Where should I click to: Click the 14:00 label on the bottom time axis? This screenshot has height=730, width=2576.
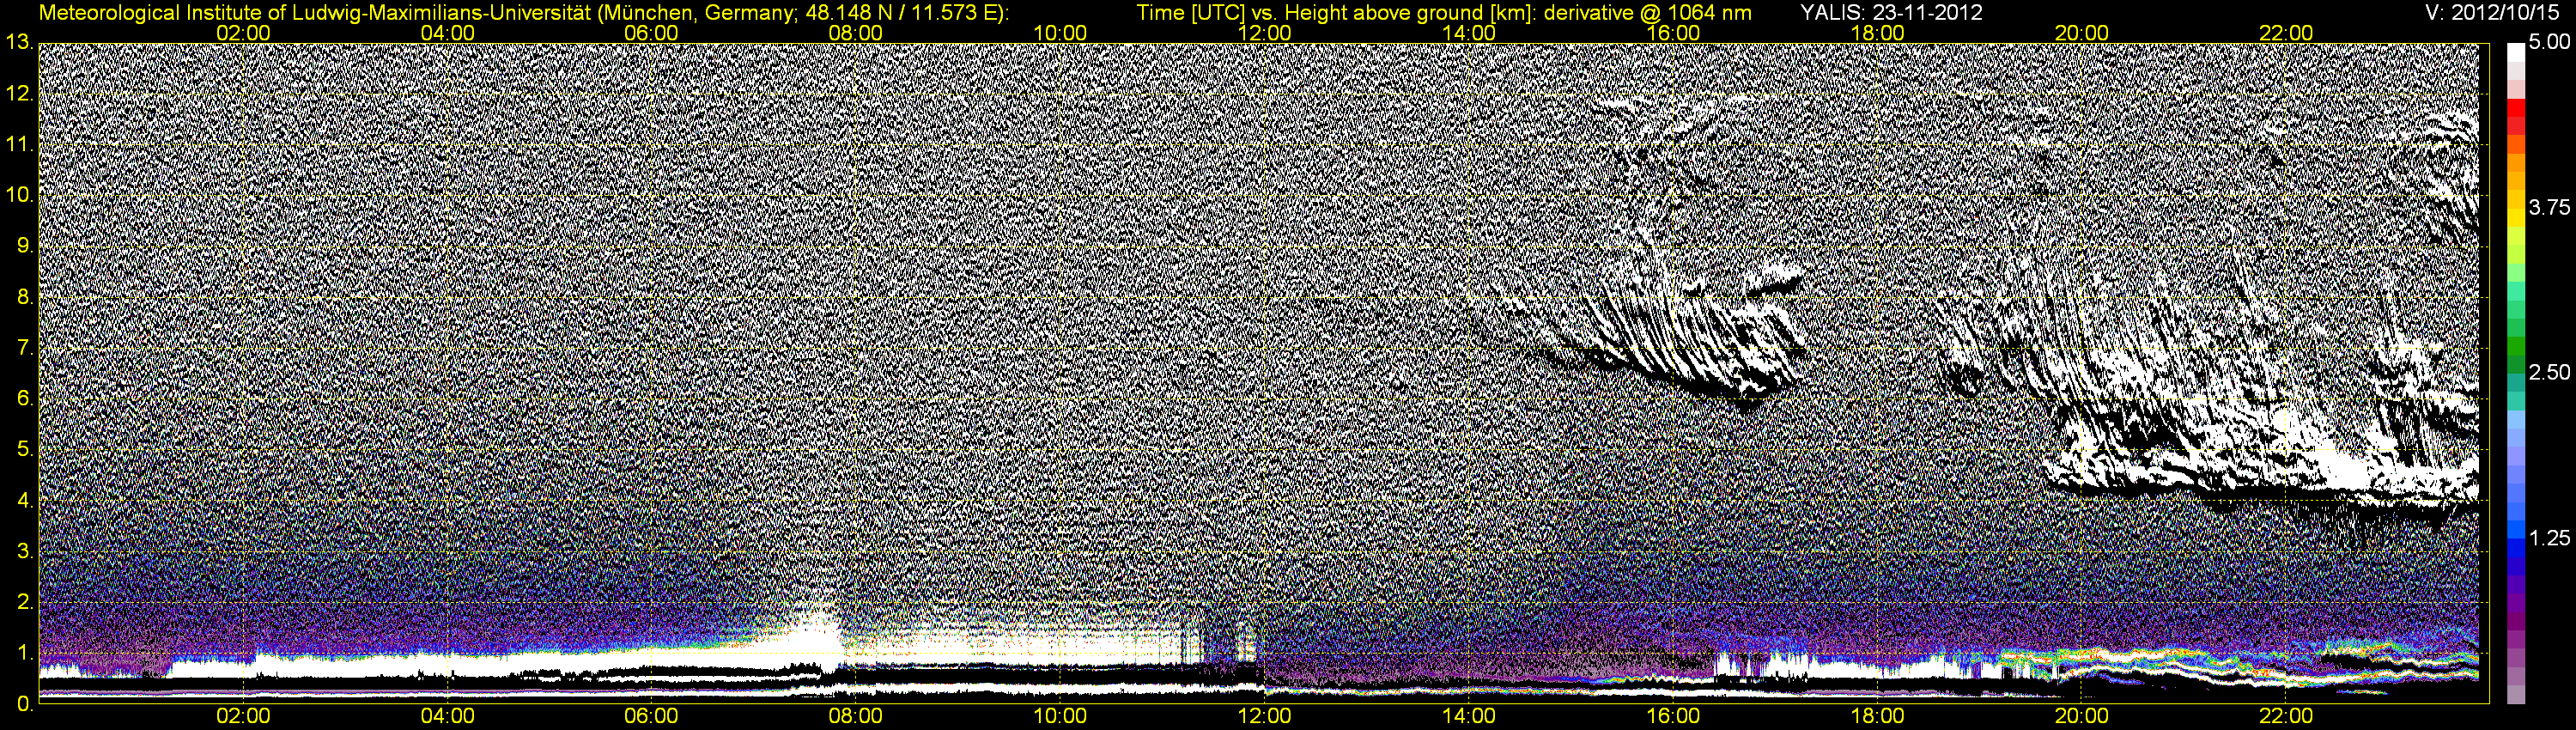(x=1469, y=716)
